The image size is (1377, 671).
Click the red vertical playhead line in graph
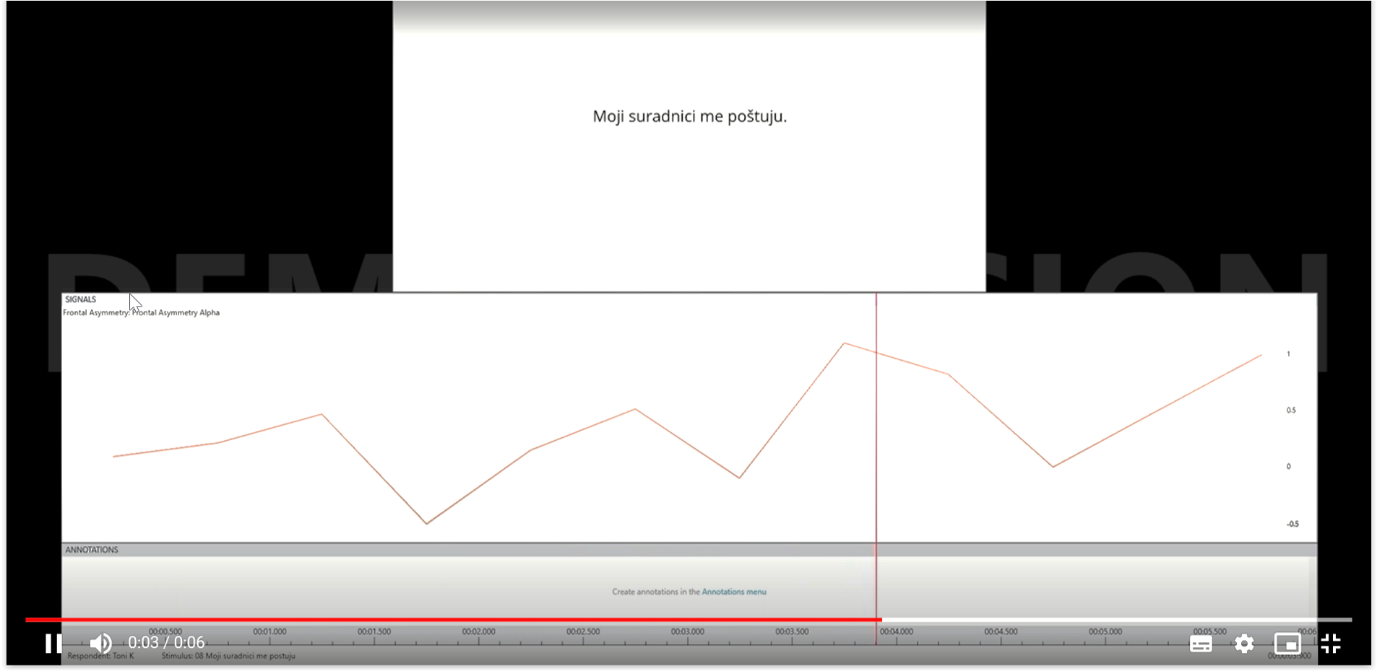pos(876,433)
